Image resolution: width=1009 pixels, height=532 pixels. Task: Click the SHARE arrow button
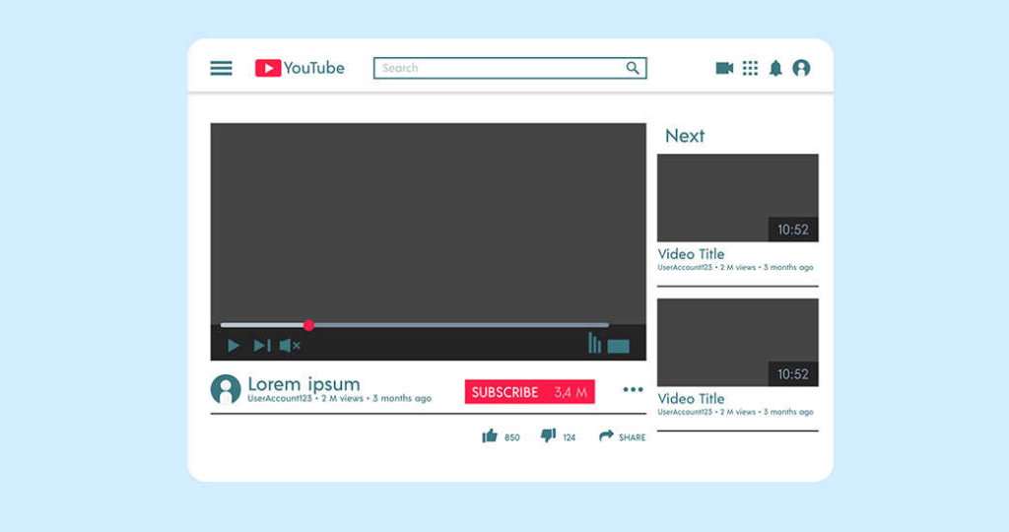[x=622, y=436]
